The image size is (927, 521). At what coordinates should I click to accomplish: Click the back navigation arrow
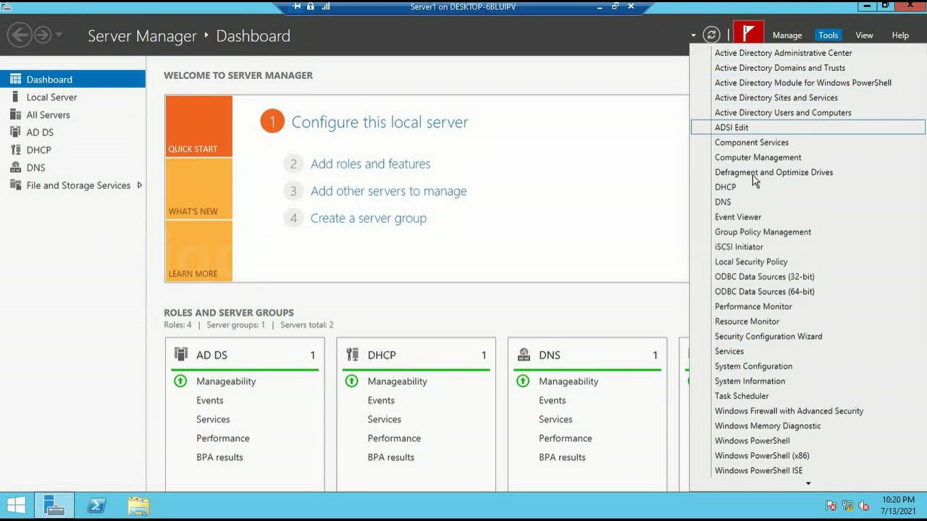20,35
